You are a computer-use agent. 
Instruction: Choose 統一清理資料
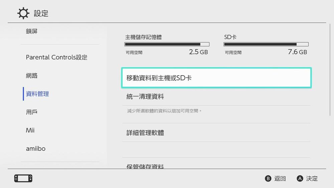[x=216, y=97]
